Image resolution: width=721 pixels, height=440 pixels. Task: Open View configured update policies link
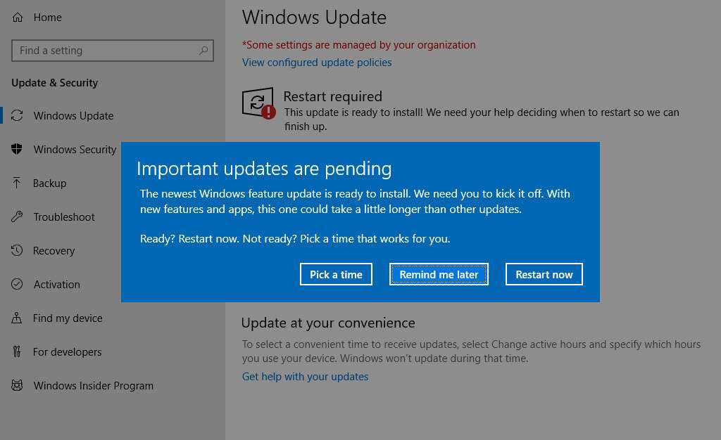[317, 63]
